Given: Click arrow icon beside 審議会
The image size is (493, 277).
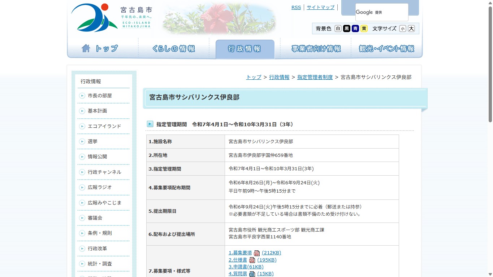Looking at the screenshot, I should click(x=82, y=218).
